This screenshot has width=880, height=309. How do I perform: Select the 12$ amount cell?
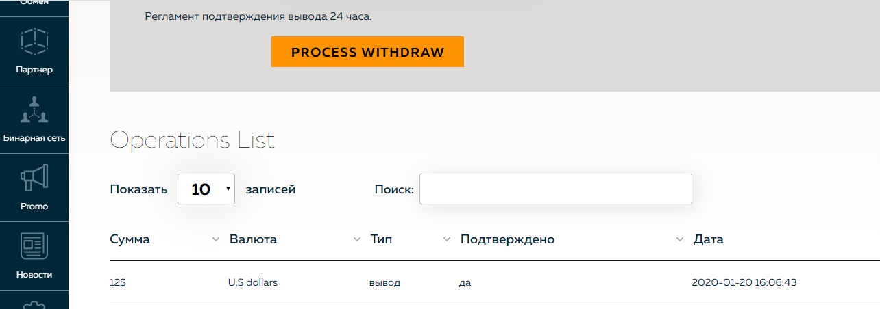click(x=117, y=282)
